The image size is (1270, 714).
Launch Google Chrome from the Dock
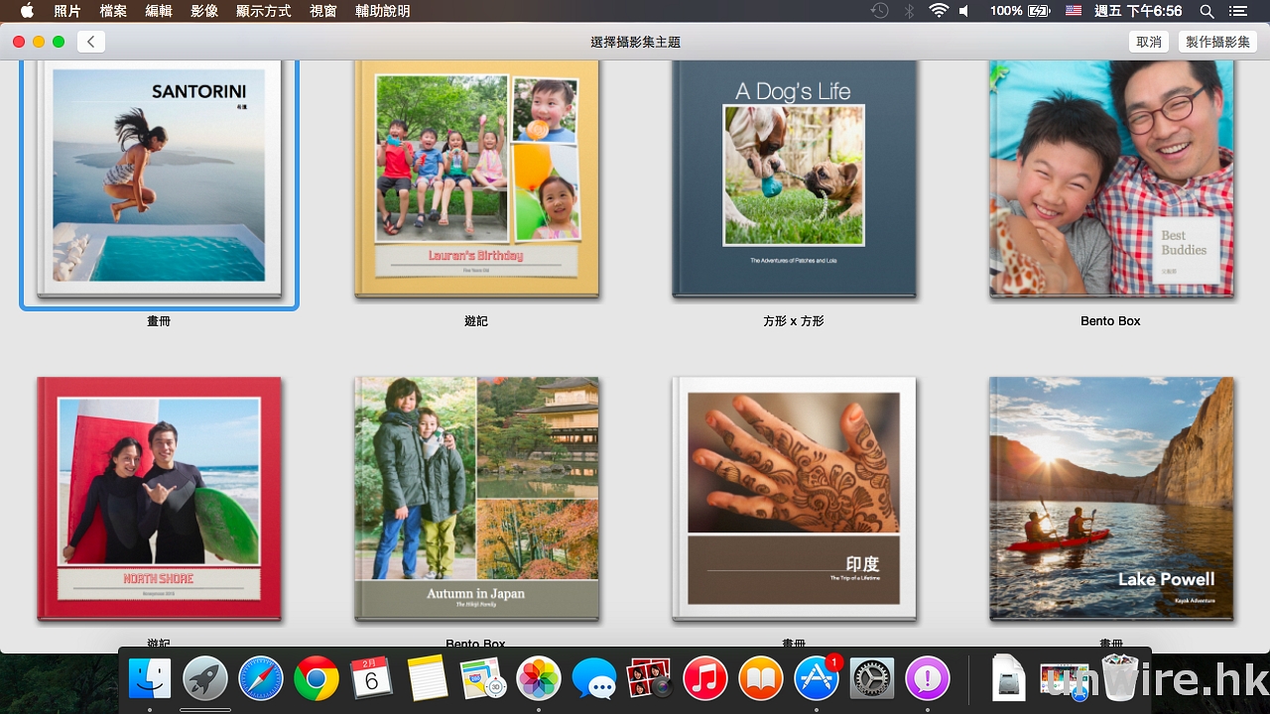click(x=317, y=679)
